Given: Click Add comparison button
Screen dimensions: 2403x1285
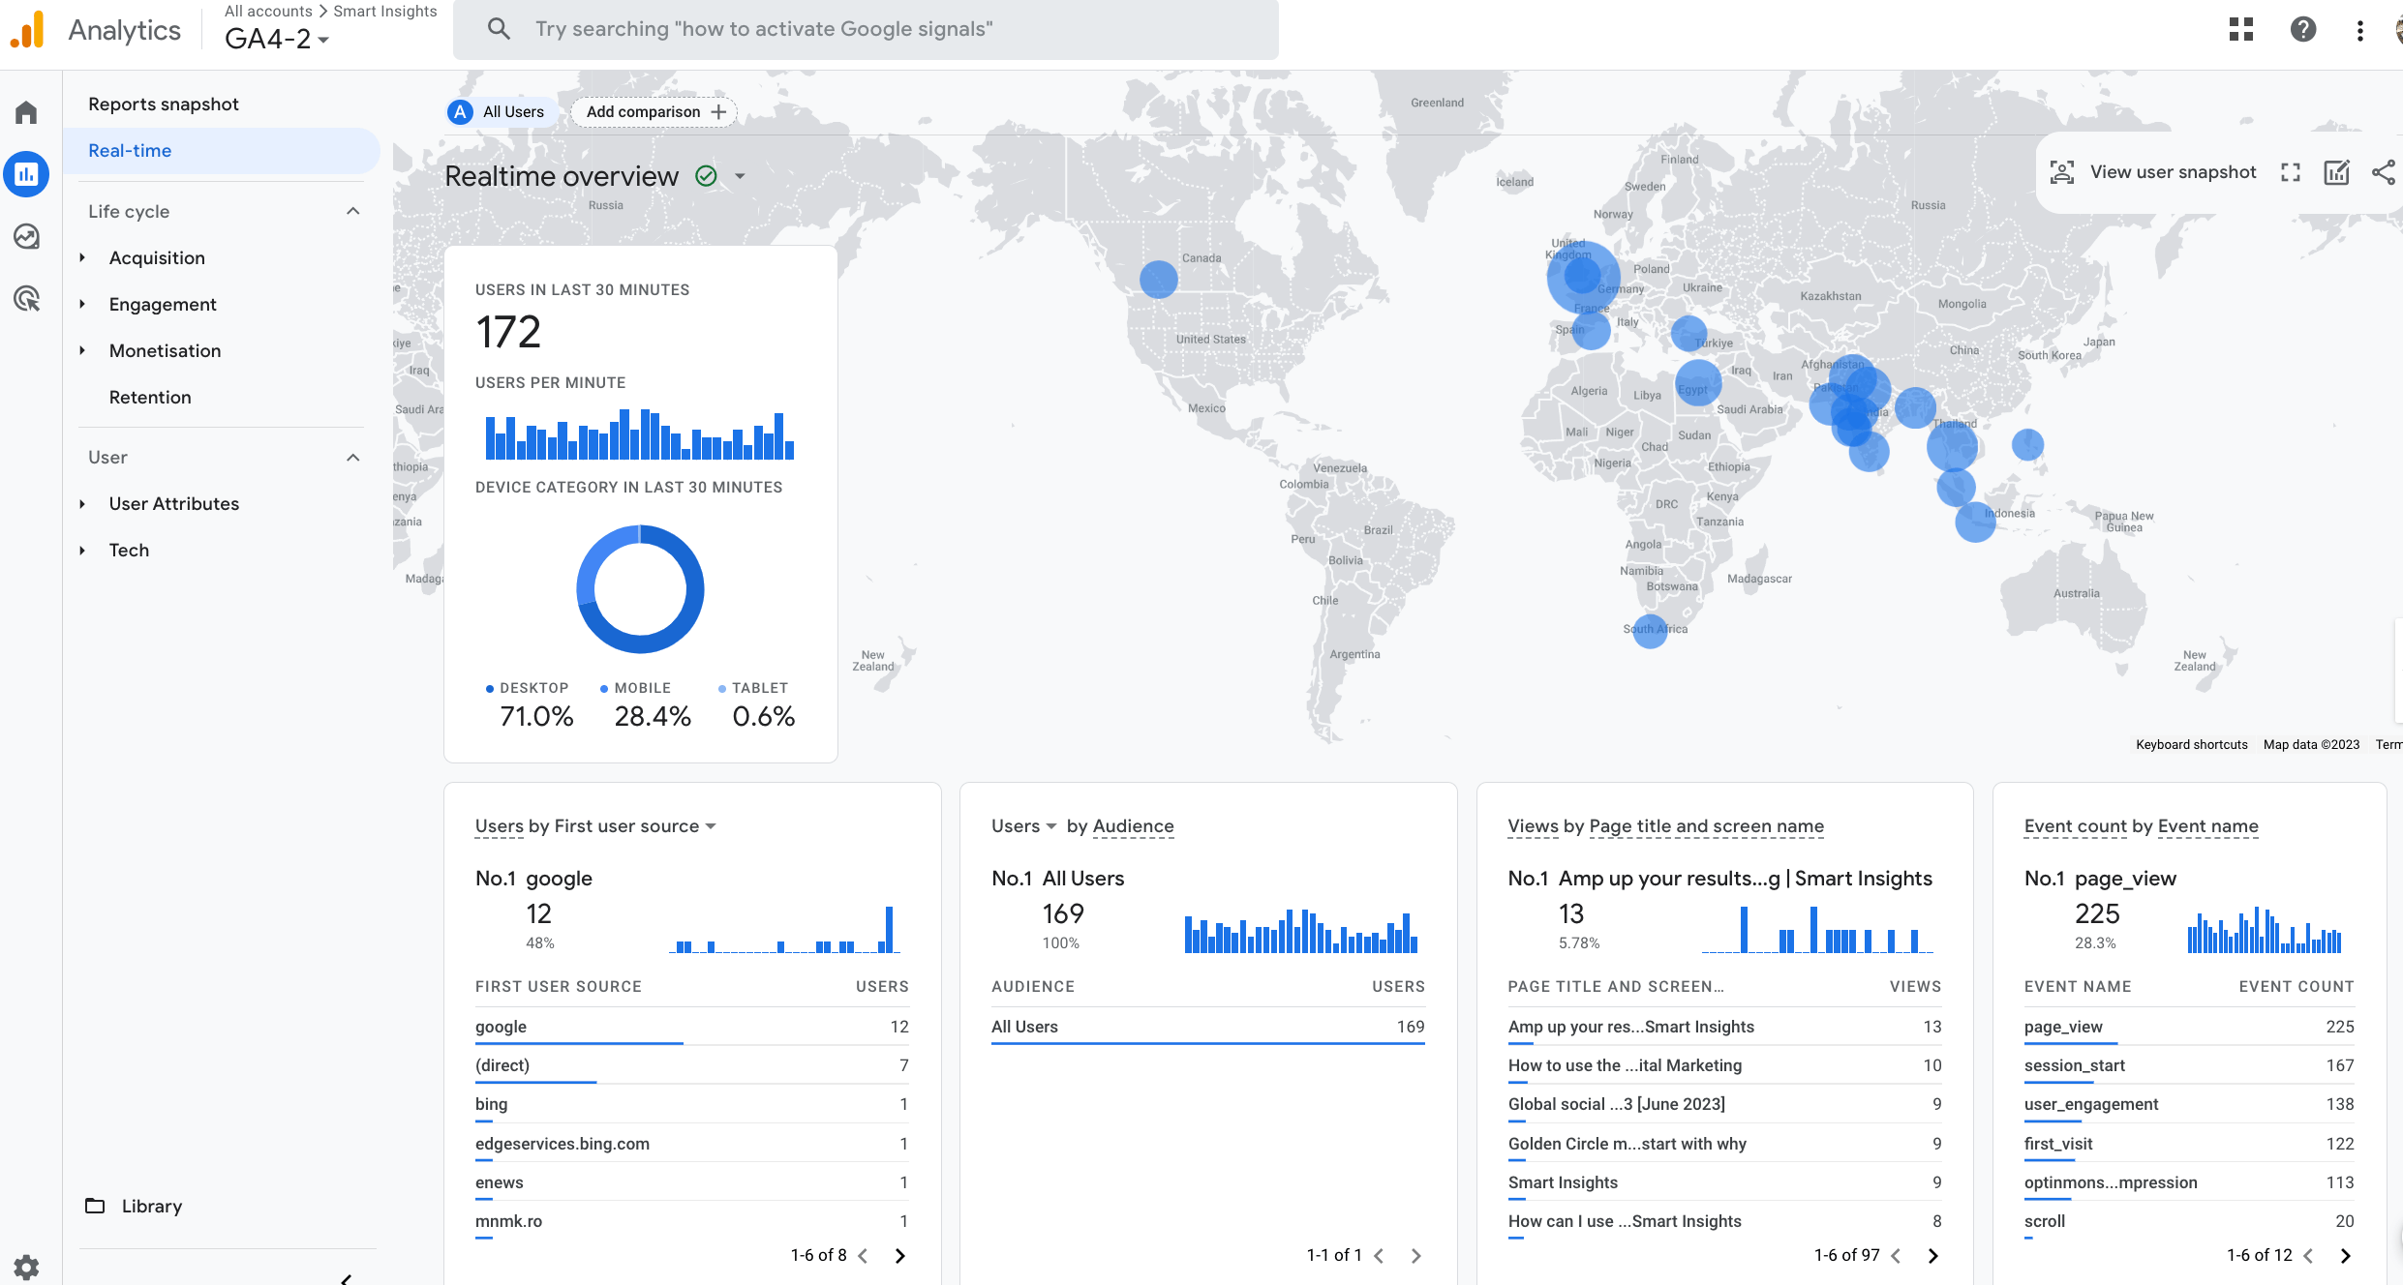Looking at the screenshot, I should 654,111.
